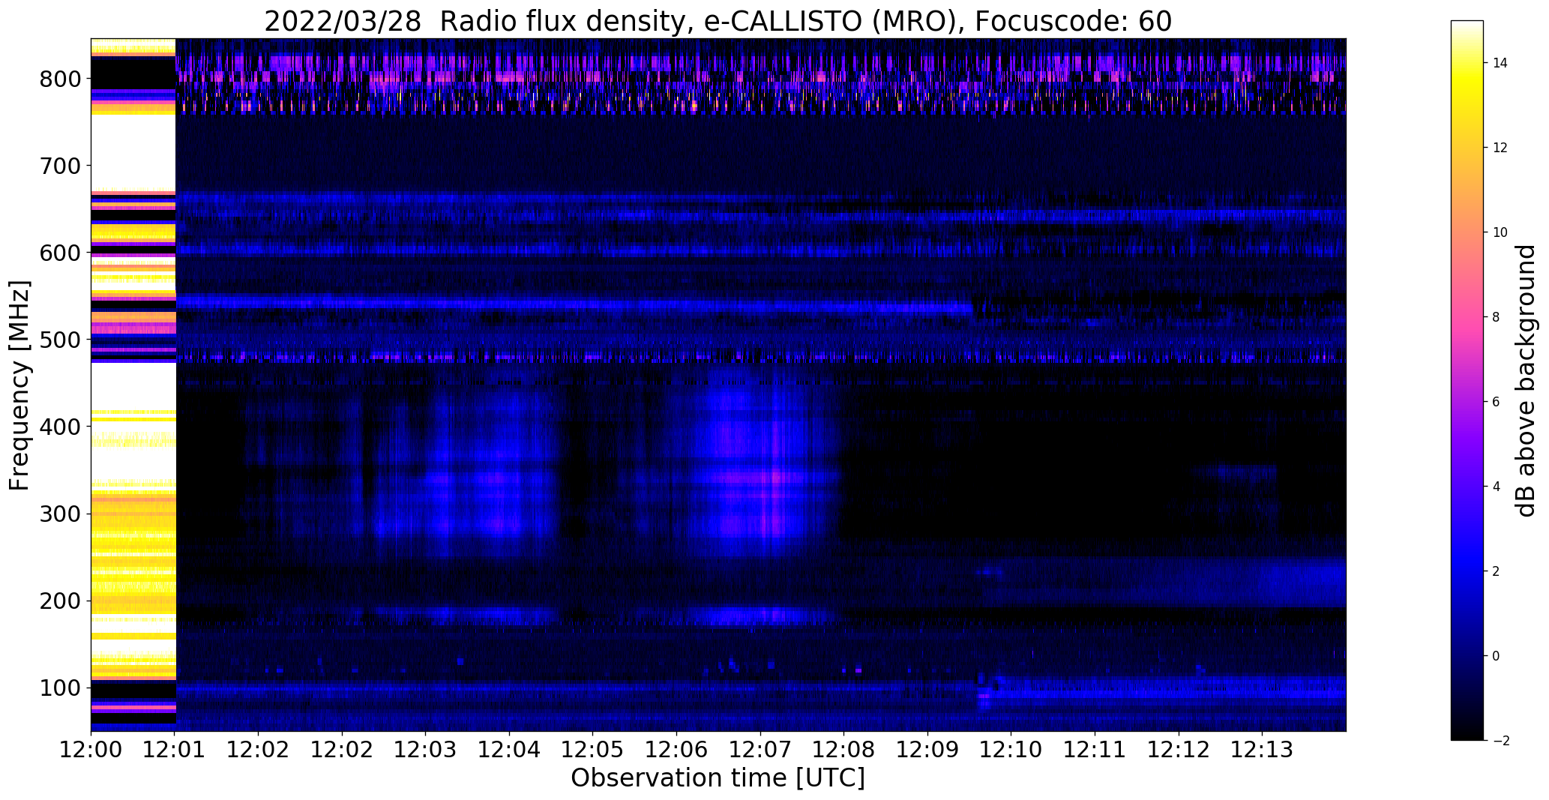
Task: Click the colorbar tick label 2
Action: (1496, 571)
